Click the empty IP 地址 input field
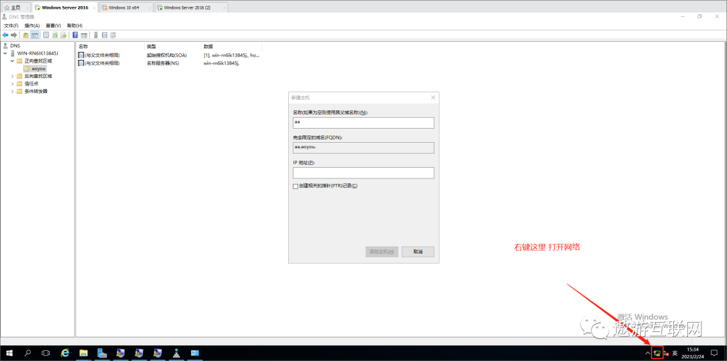Screen dimensions: 727x361 [x=363, y=172]
